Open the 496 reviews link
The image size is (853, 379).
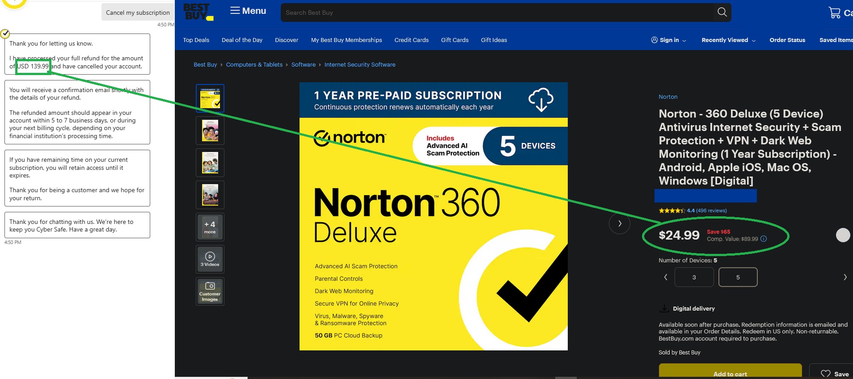[x=711, y=211]
